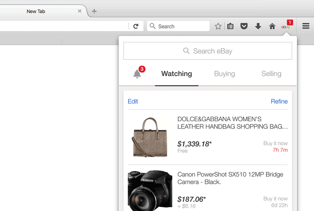
Task: Open a new browser tab with plus
Action: (94, 11)
